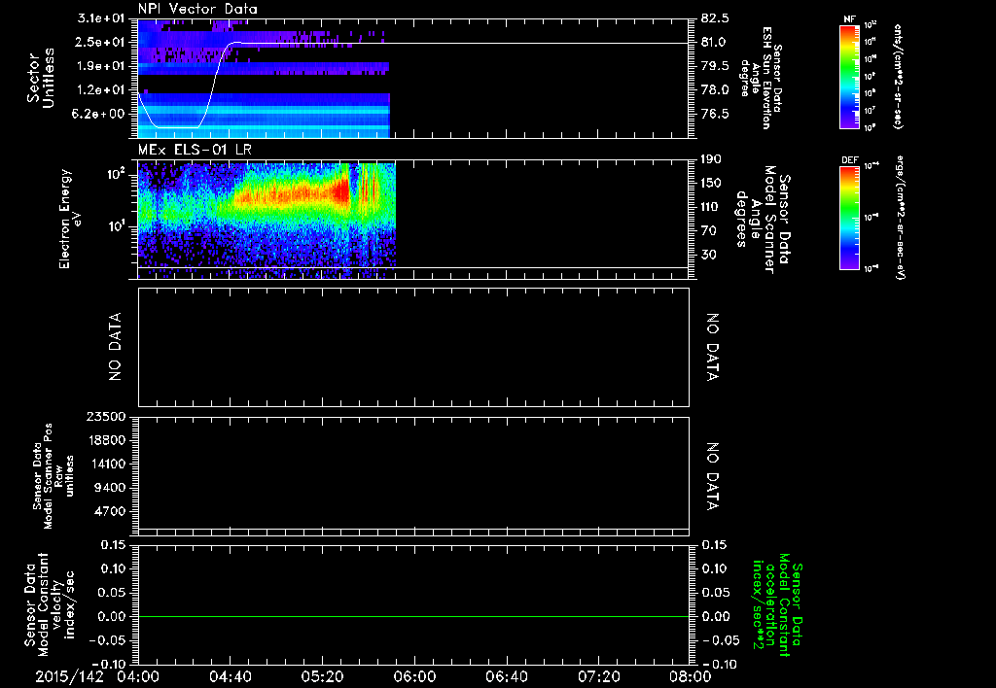Click the "9400" scanner position tick

coord(111,488)
